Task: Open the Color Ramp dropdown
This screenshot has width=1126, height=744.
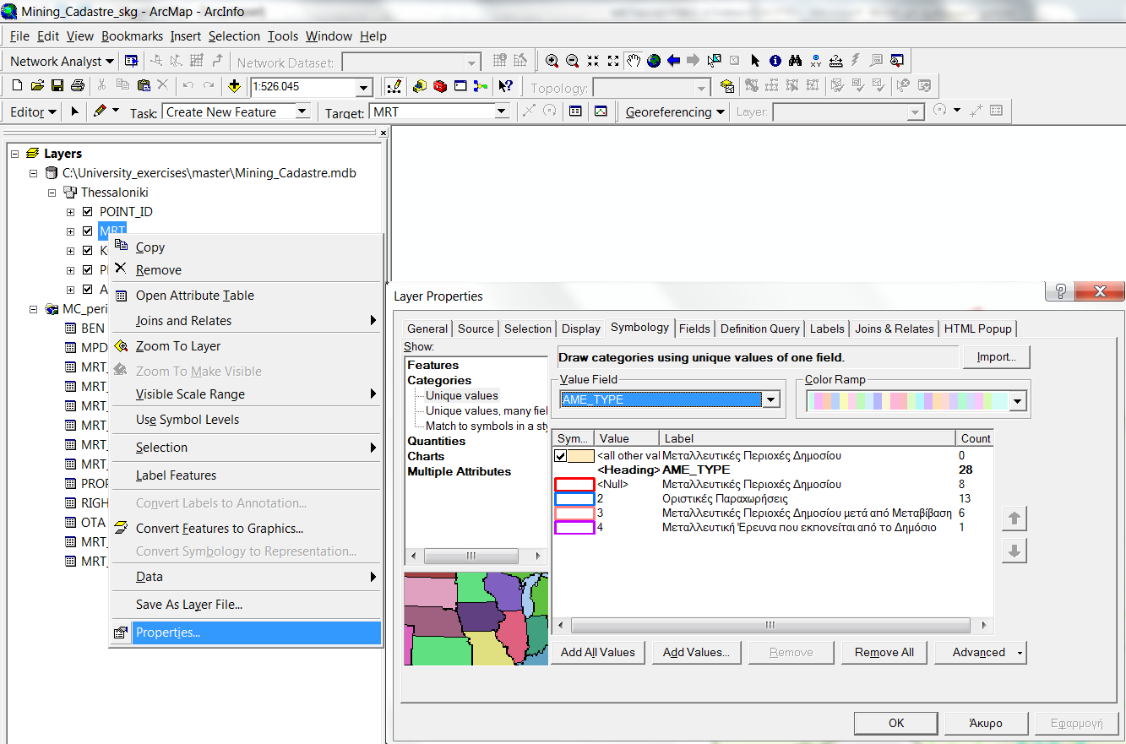Action: pyautogui.click(x=1018, y=402)
